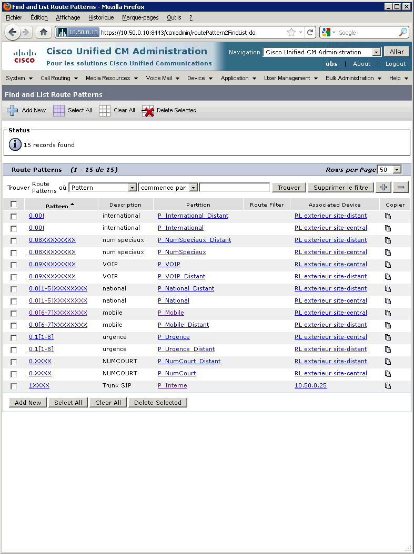This screenshot has width=414, height=554.
Task: Check the box for P_VOIP row
Action: click(x=14, y=265)
